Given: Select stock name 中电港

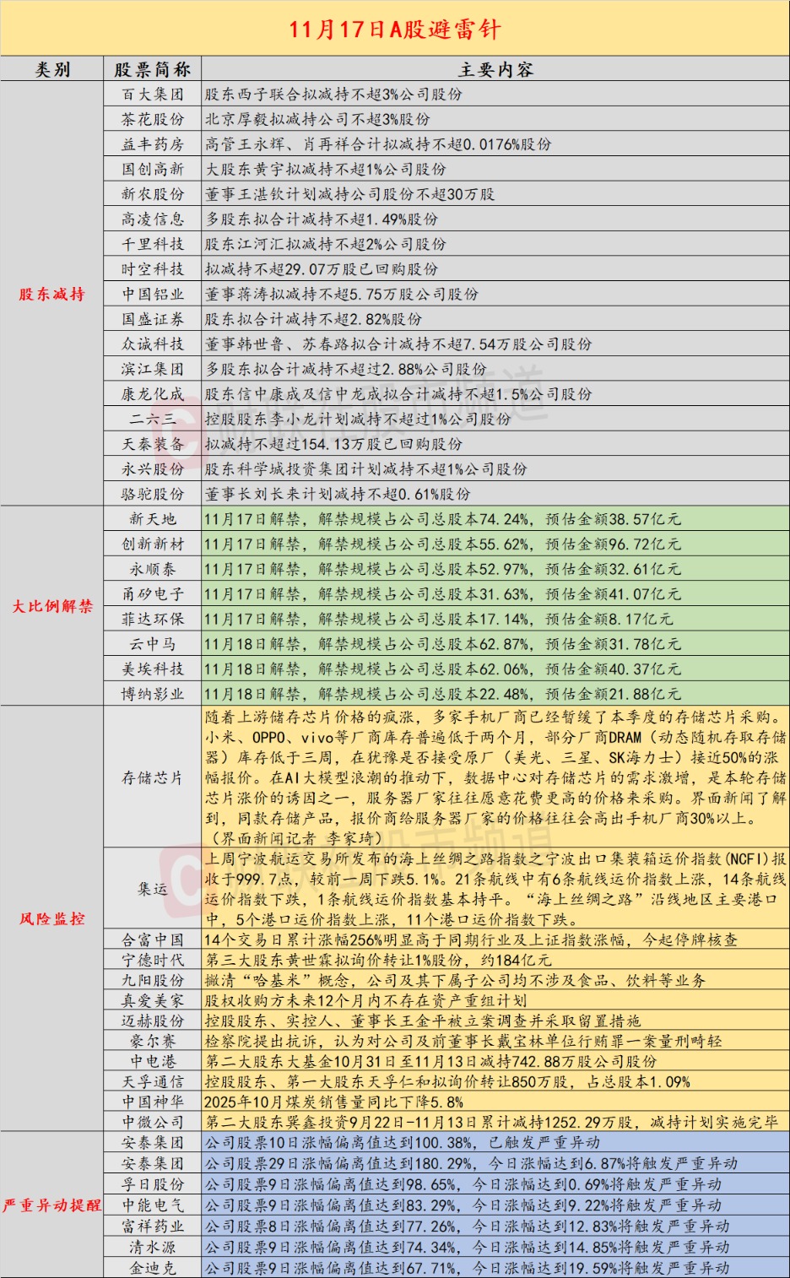Looking at the screenshot, I should pyautogui.click(x=153, y=1061).
